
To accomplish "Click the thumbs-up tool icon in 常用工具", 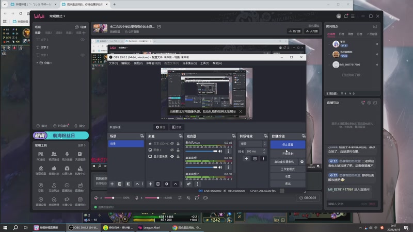I will click(54, 169).
